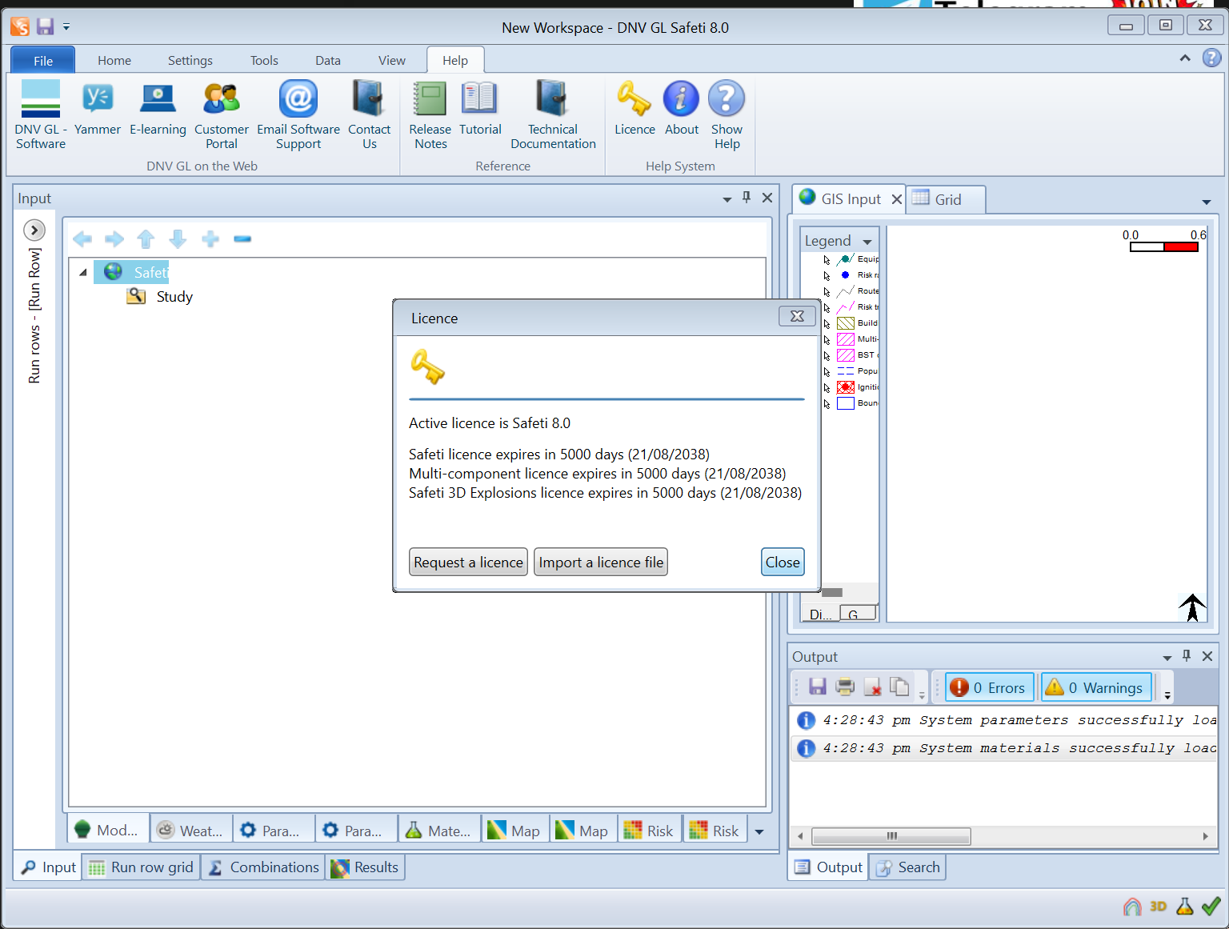Switch to the Grid tab
This screenshot has height=929, width=1229.
click(x=946, y=199)
